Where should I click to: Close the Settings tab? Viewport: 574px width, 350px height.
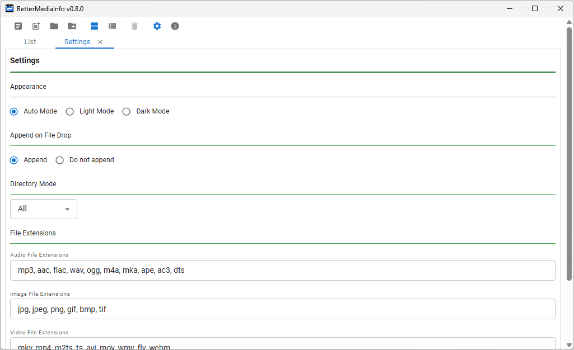[x=100, y=42]
